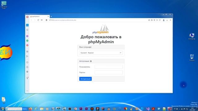Viewport: 198px width, 111px height.
Task: Open the Messenger icon in Opera sidebar
Action: (x=27, y=36)
